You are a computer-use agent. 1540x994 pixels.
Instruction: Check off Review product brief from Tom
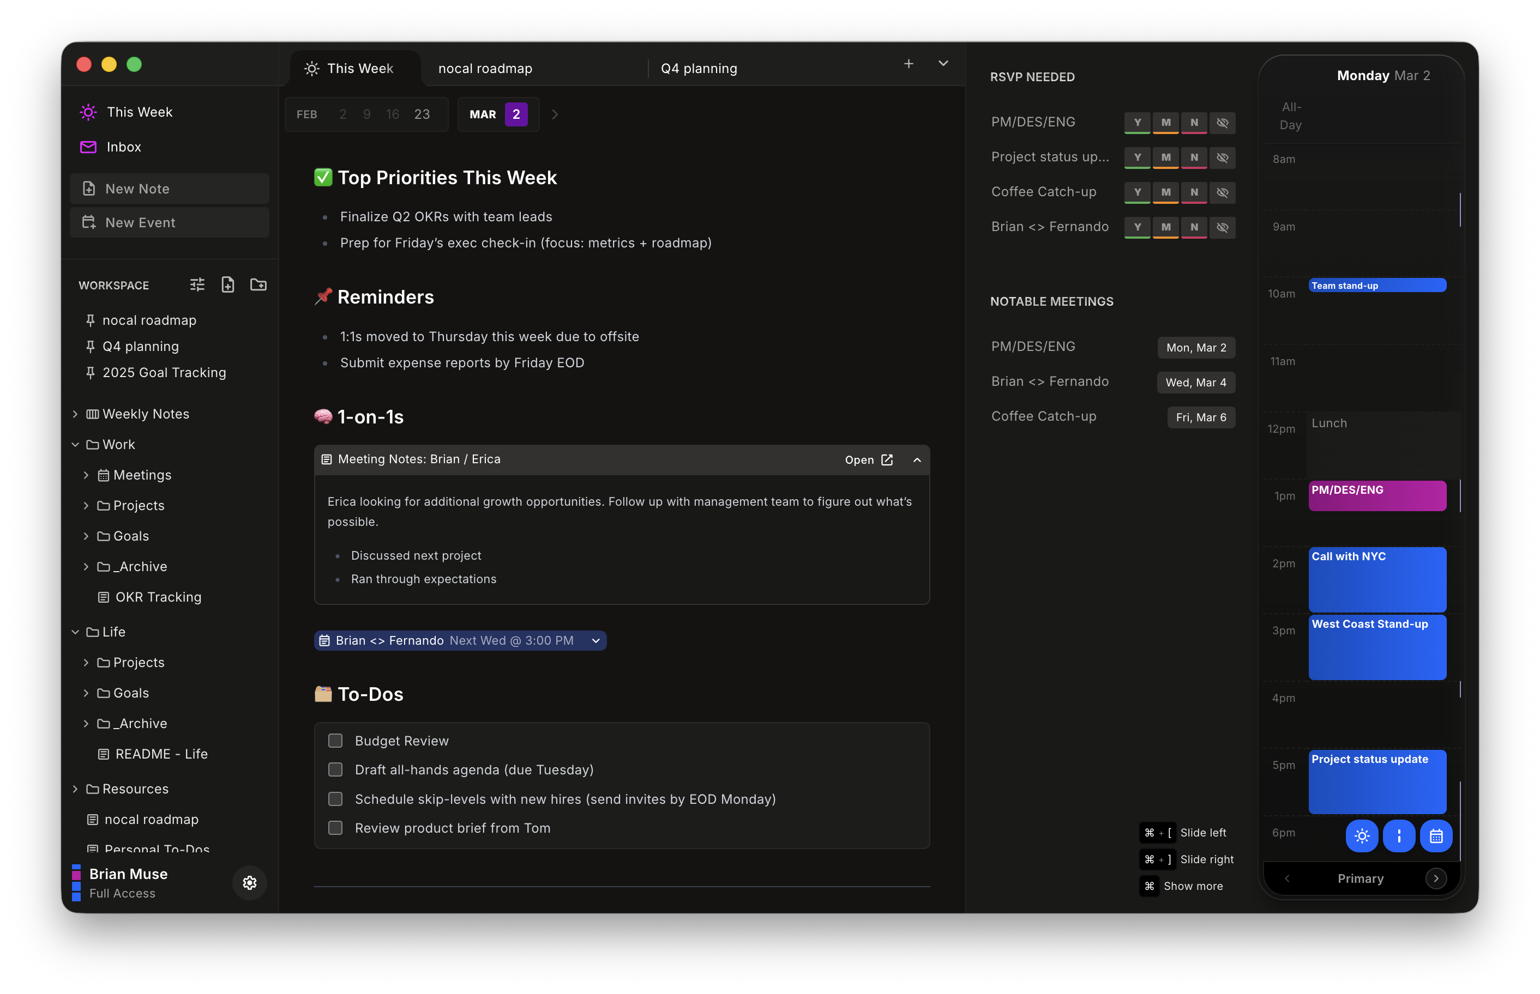click(335, 827)
